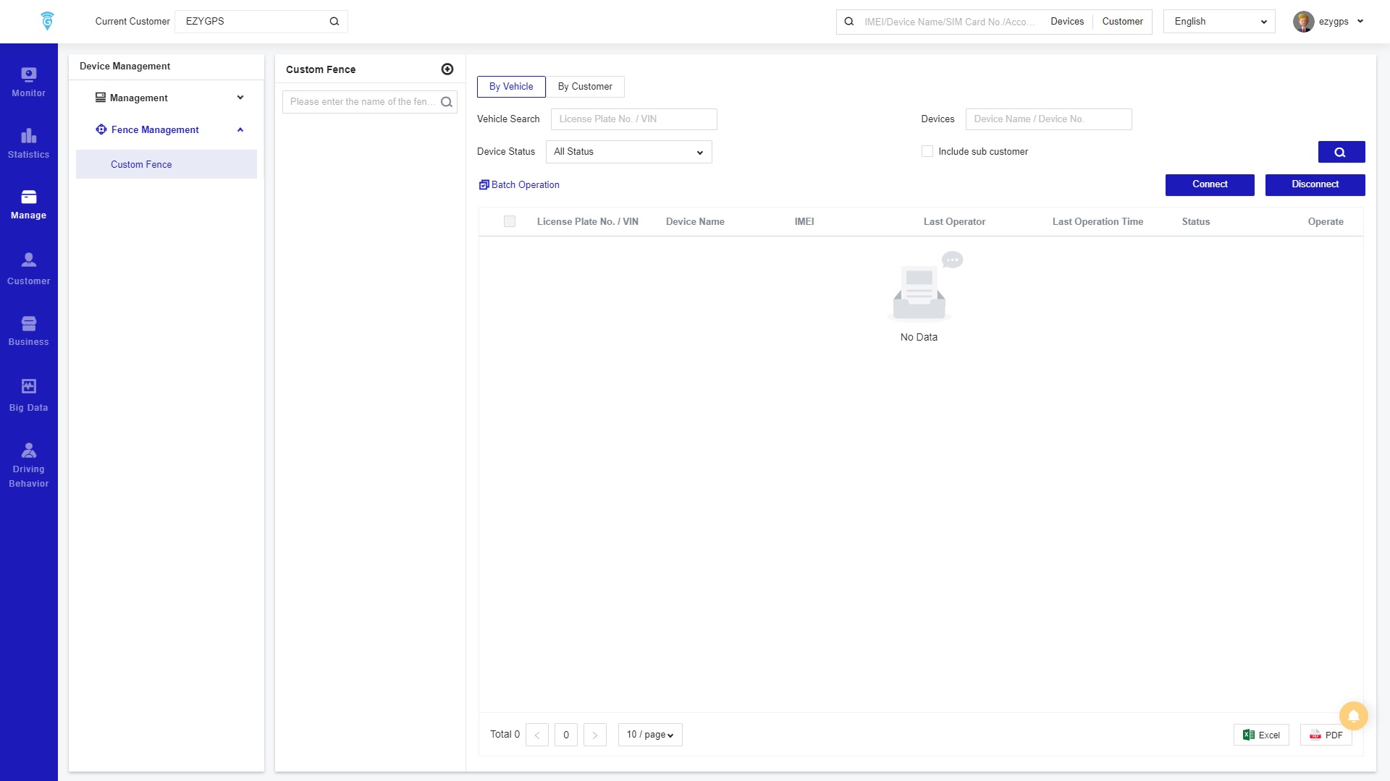Click the blue search magnifier button
1390x781 pixels.
pyautogui.click(x=1341, y=152)
